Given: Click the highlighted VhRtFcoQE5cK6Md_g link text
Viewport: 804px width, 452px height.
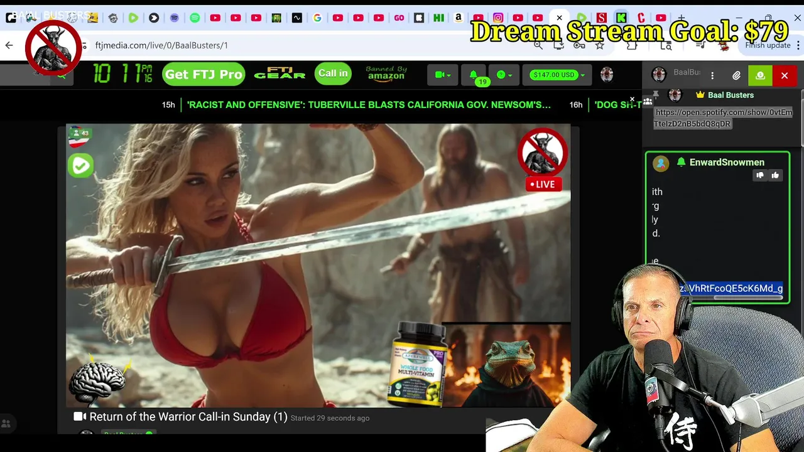Looking at the screenshot, I should tap(731, 288).
